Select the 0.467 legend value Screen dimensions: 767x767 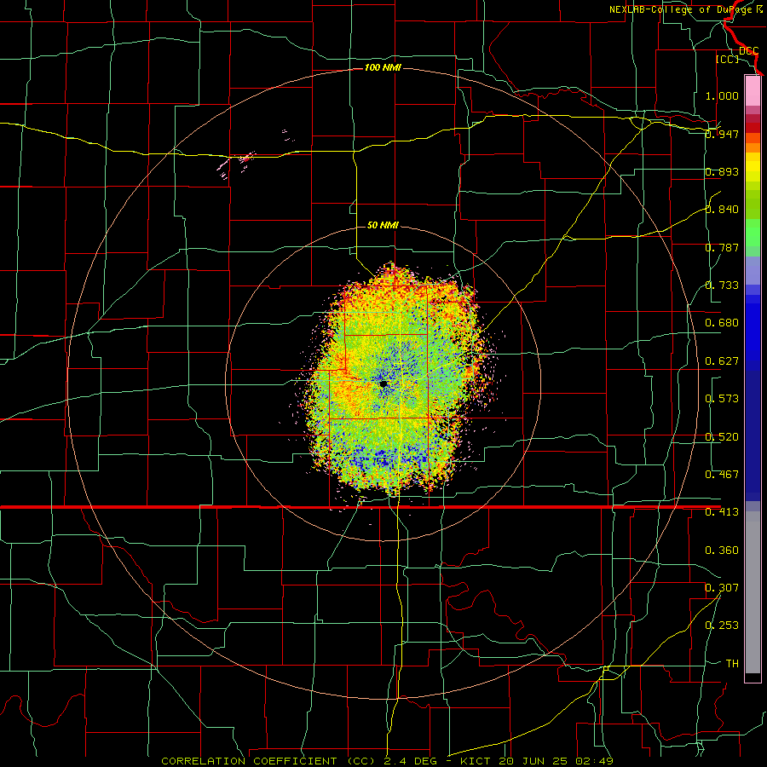[x=722, y=474]
